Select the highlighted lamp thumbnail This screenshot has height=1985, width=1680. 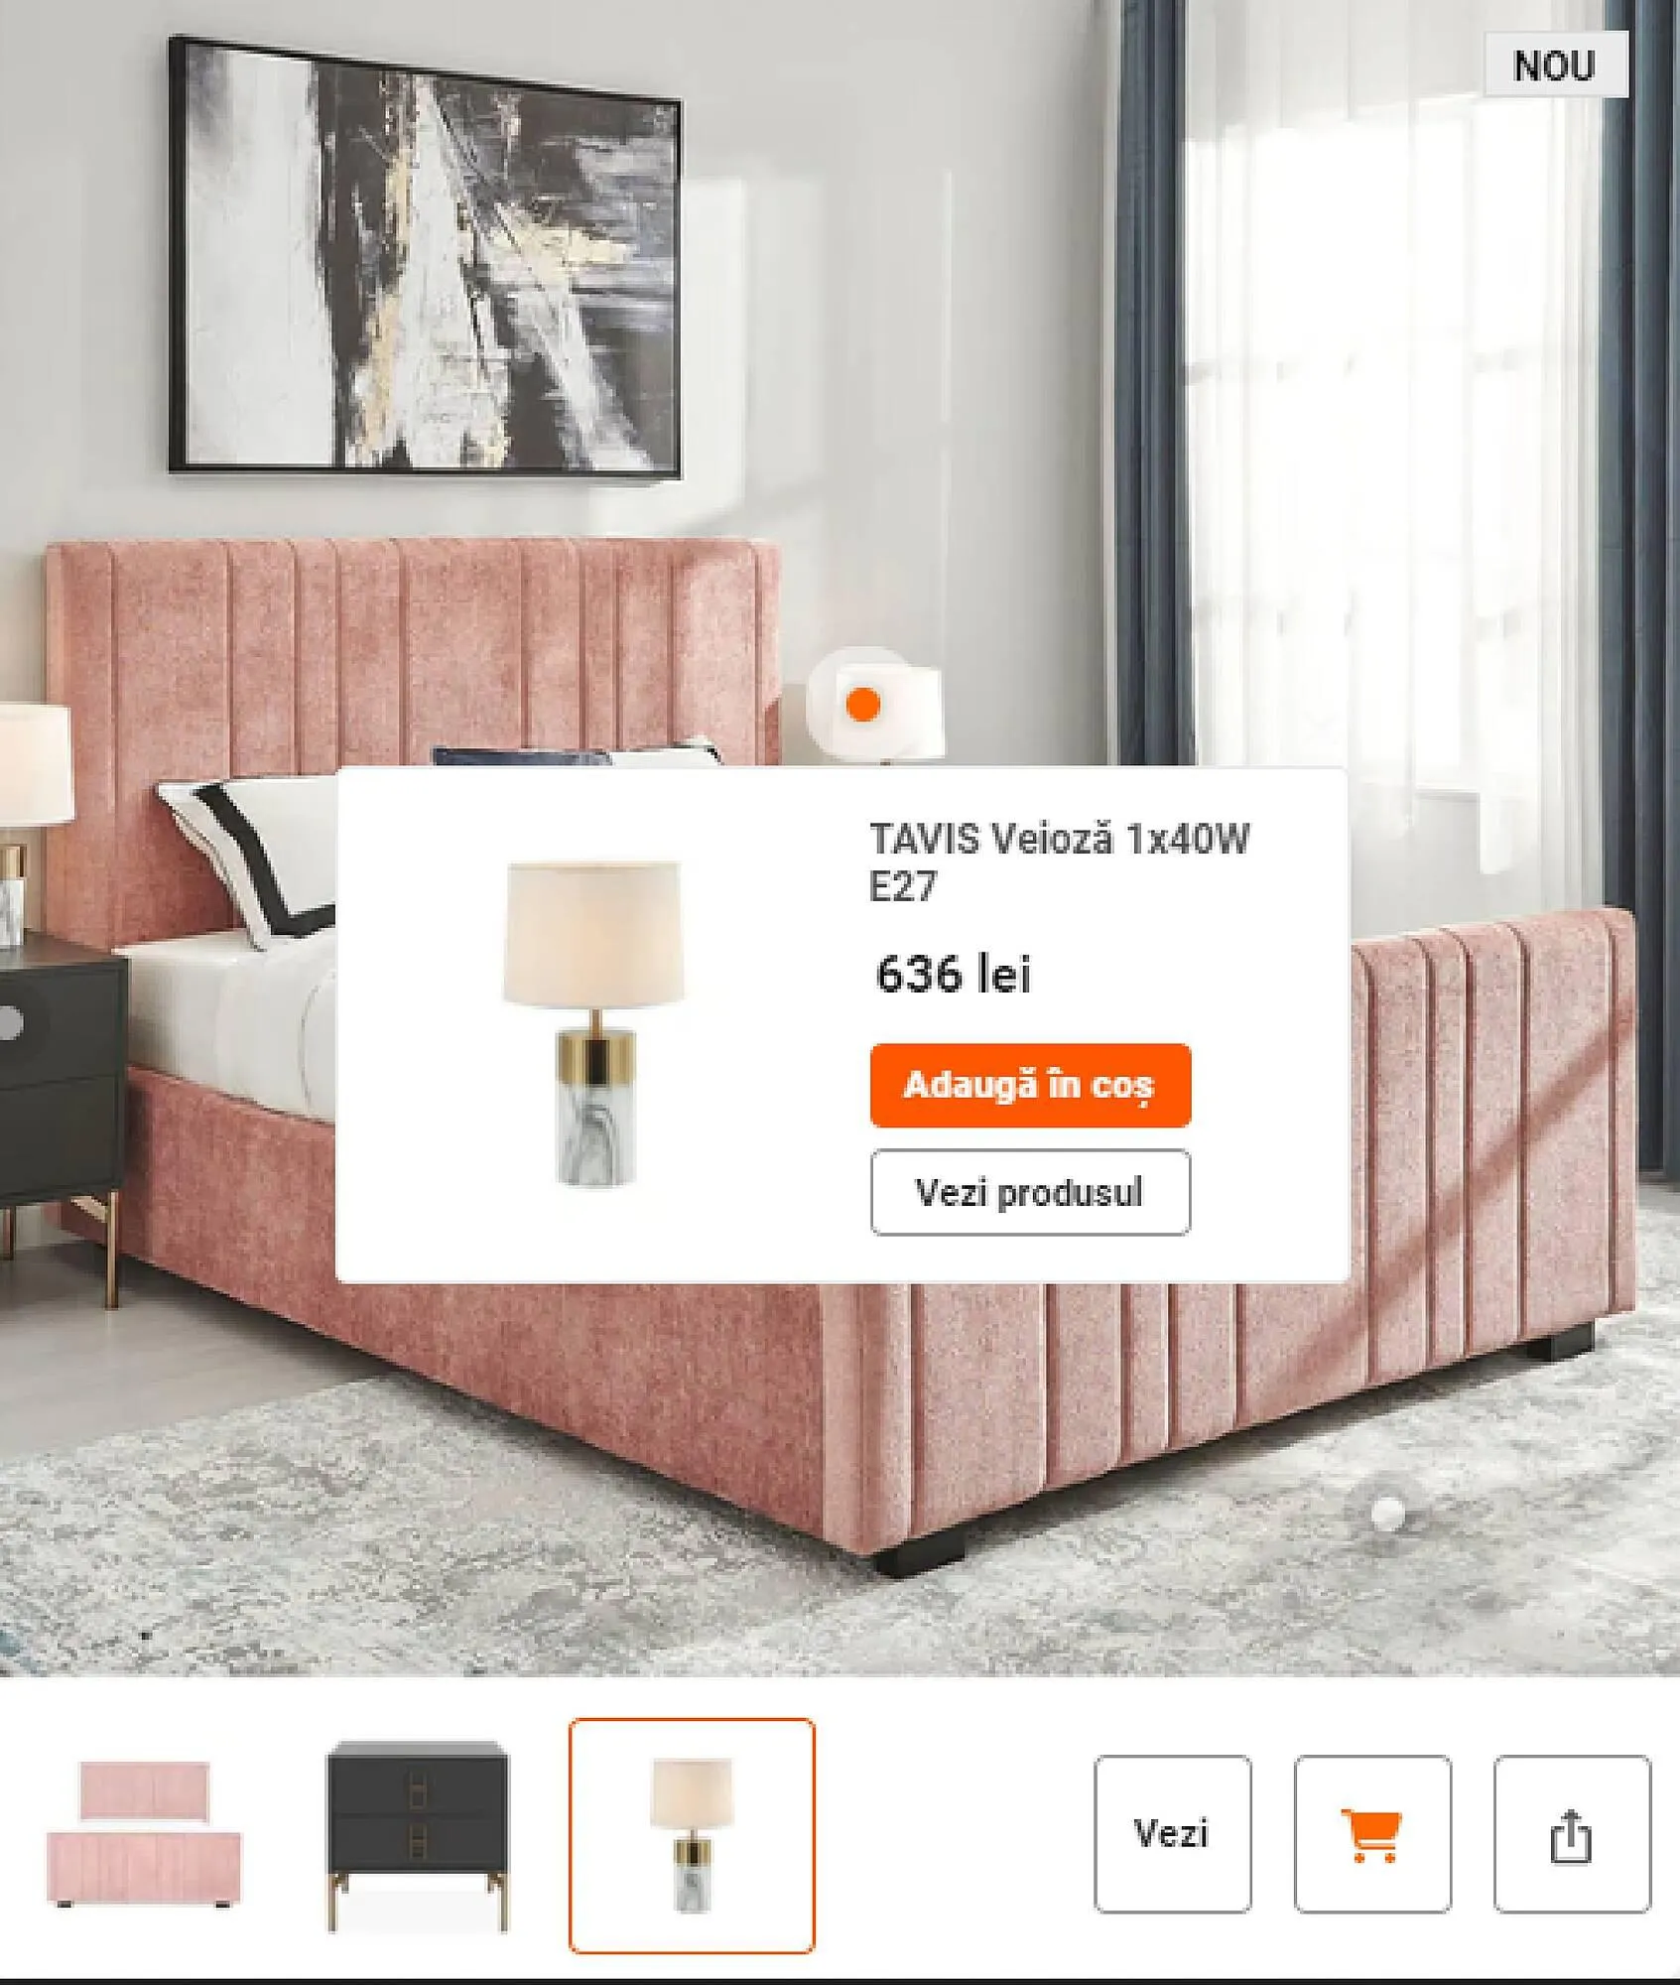coord(692,1835)
